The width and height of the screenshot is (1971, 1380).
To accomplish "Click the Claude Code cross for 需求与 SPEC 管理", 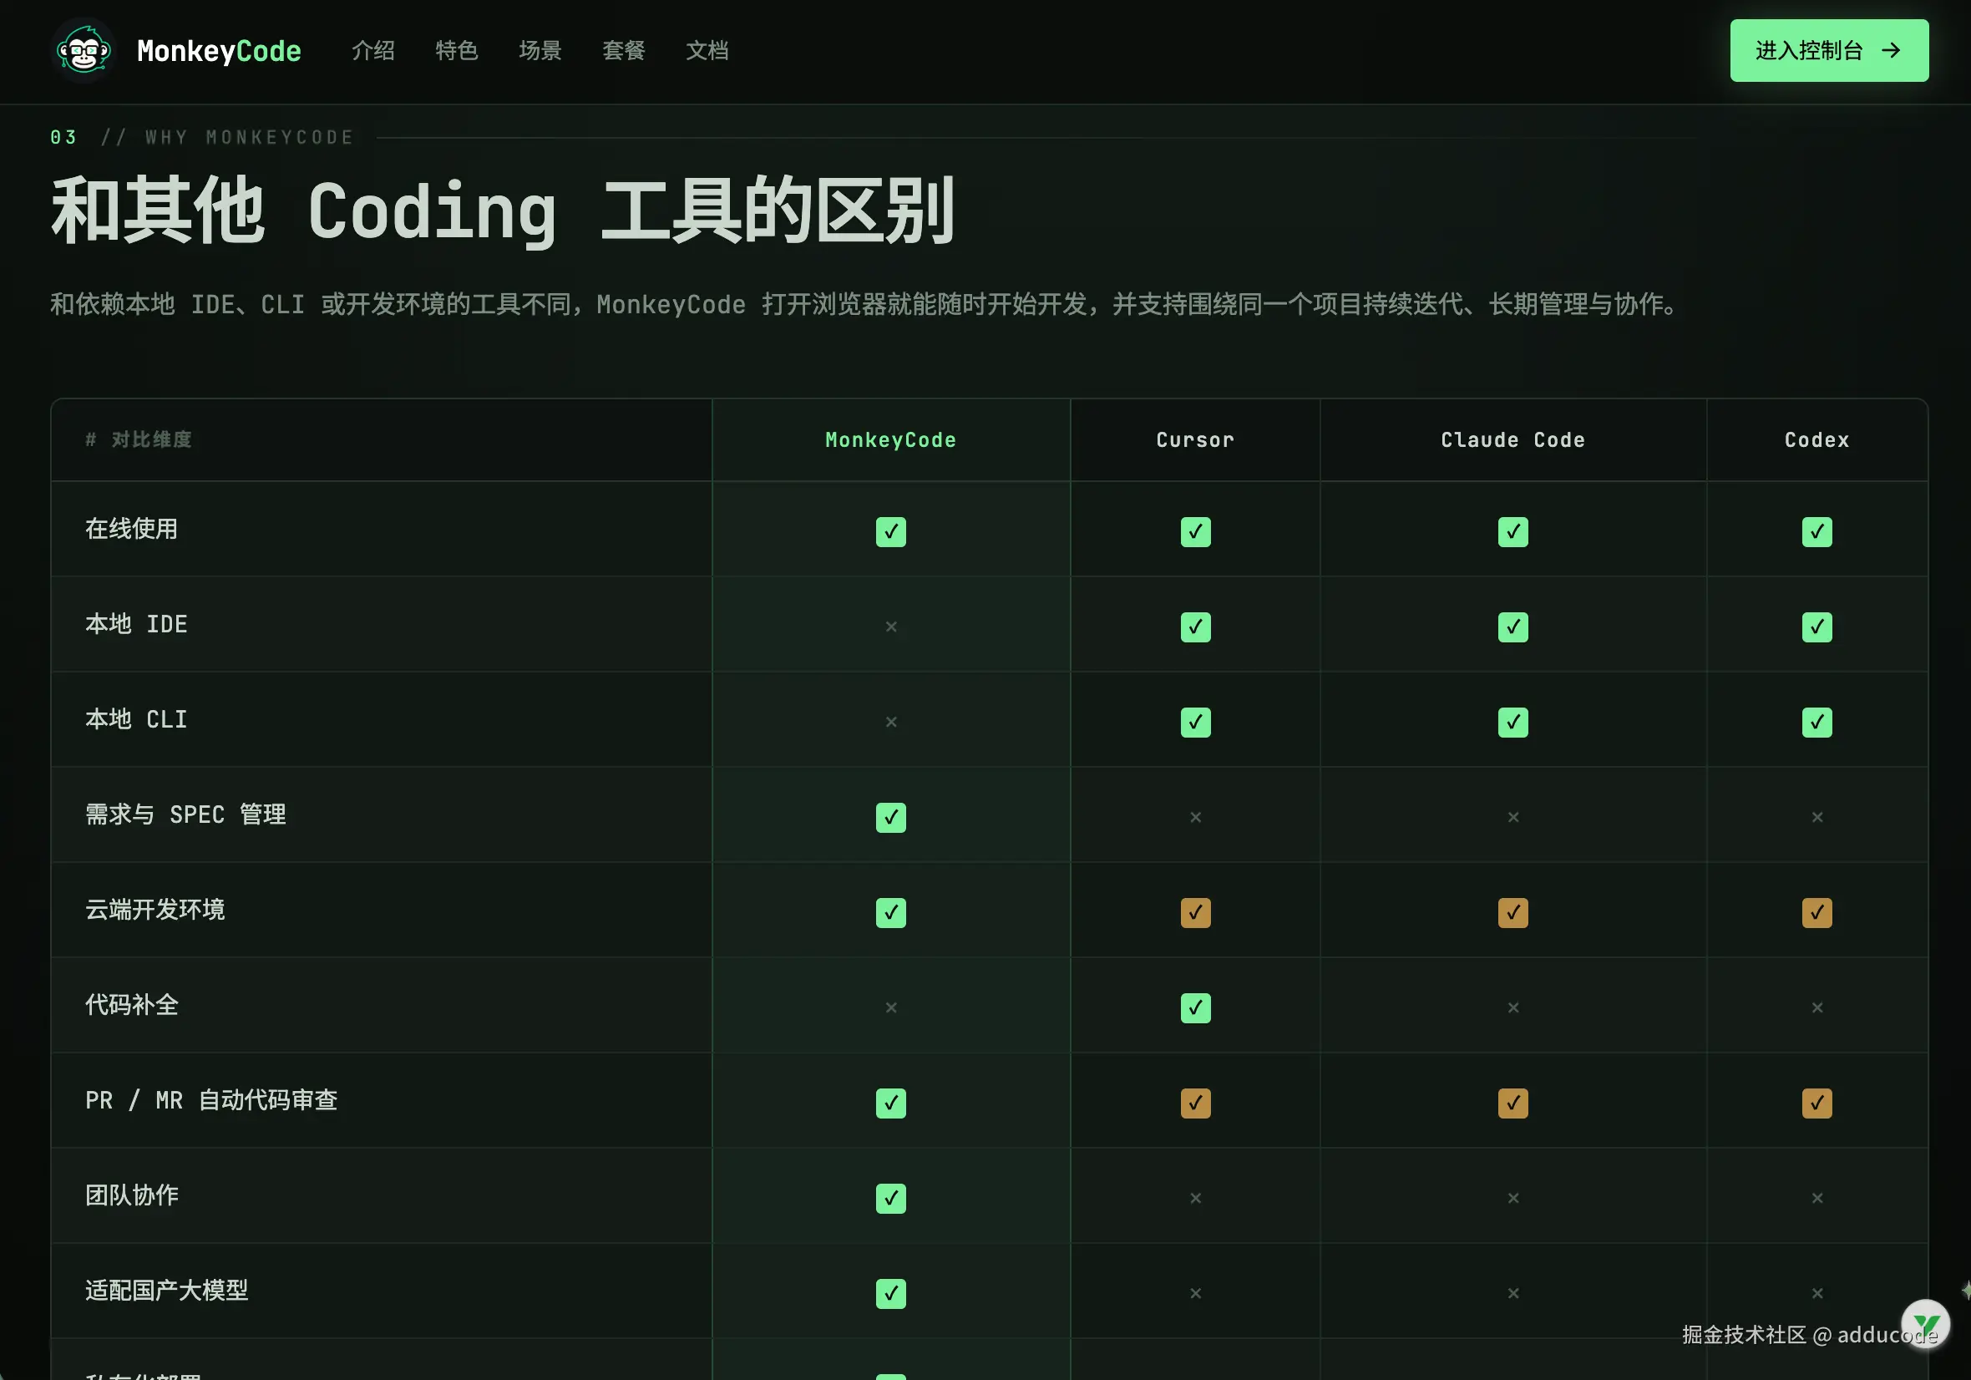I will point(1512,818).
